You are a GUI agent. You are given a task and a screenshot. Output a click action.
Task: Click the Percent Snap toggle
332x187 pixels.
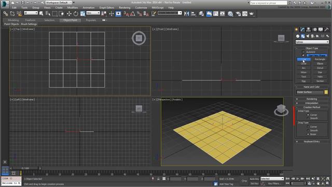[x=139, y=14]
